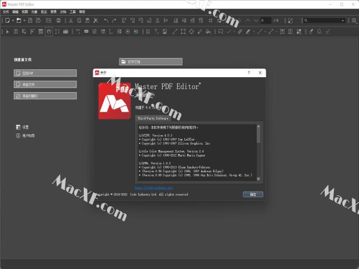Click the license text scrollbar thumb
This screenshot has height=269, width=359.
pyautogui.click(x=258, y=136)
